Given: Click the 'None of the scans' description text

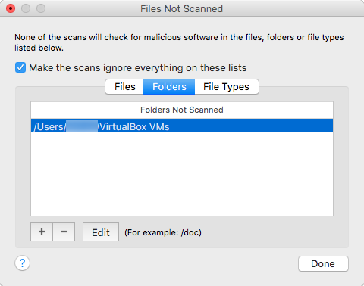Looking at the screenshot, I should point(179,42).
